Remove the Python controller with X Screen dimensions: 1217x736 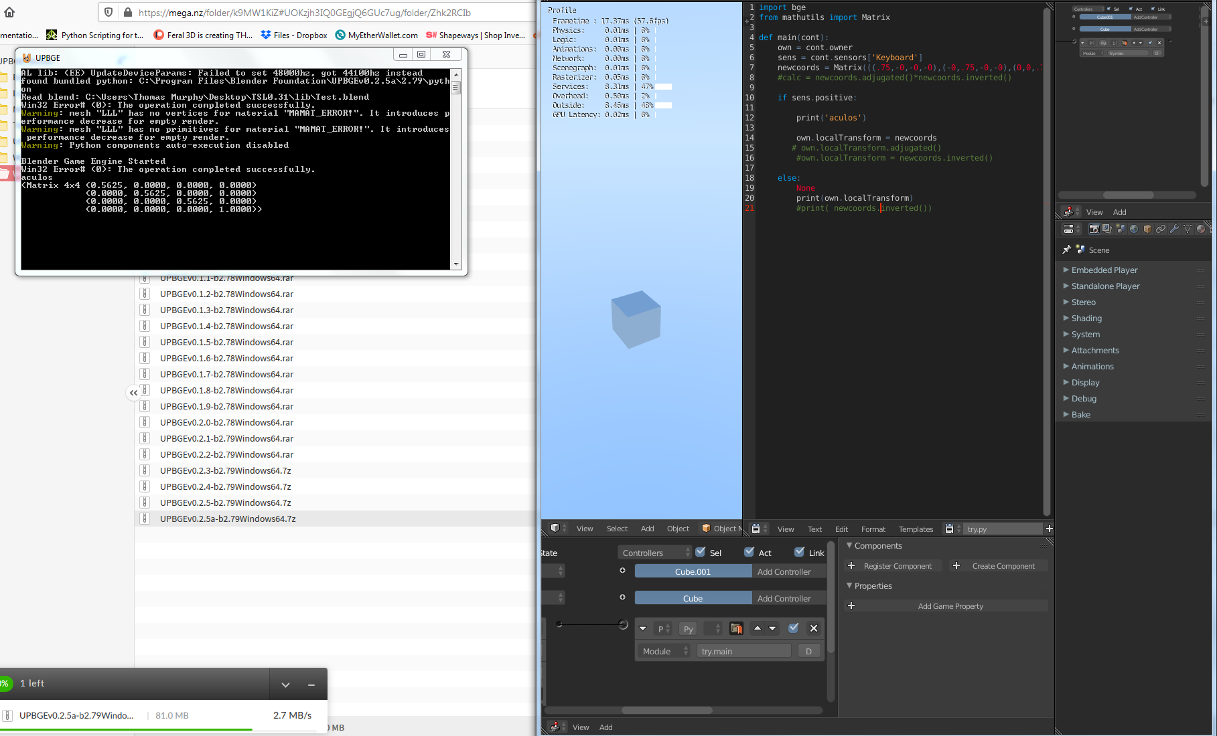814,628
